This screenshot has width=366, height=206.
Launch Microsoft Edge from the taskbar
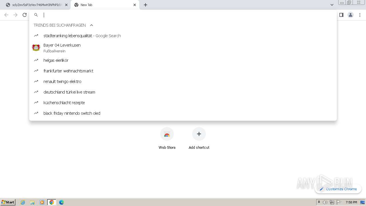[x=61, y=202]
